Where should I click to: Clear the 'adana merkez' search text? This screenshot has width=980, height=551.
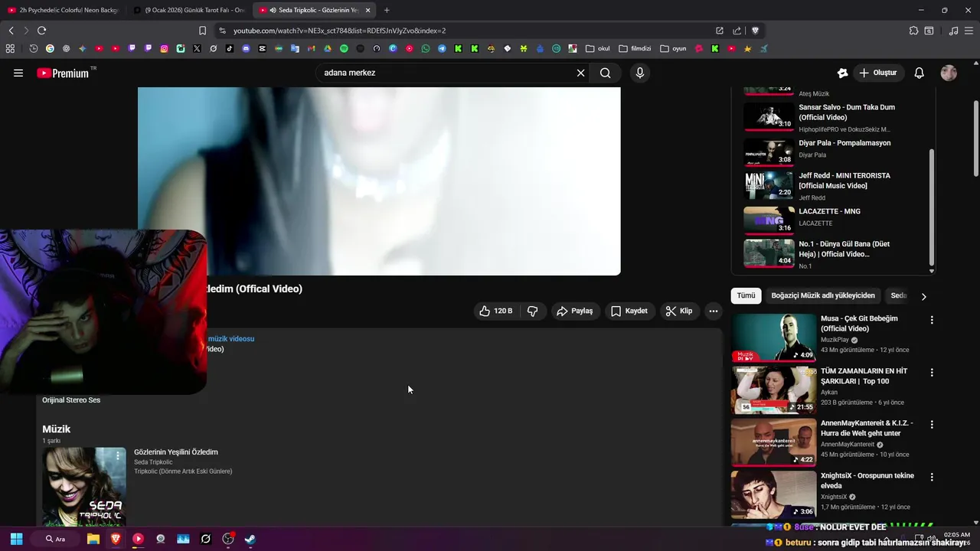[580, 73]
